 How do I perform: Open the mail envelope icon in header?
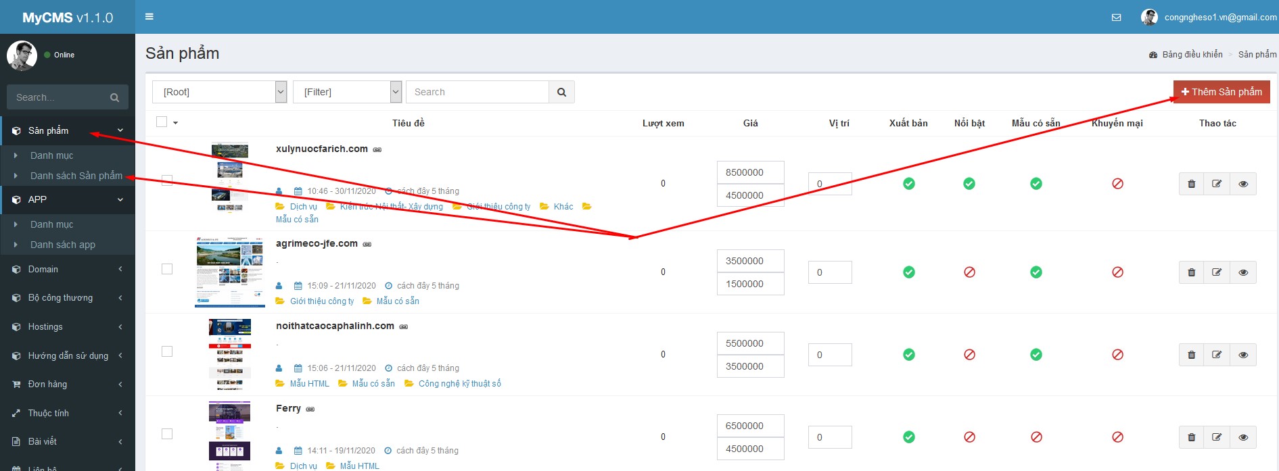point(1116,18)
